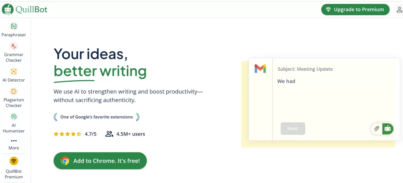Select the Grammar Checker icon
This screenshot has height=183, width=403.
tap(14, 46)
